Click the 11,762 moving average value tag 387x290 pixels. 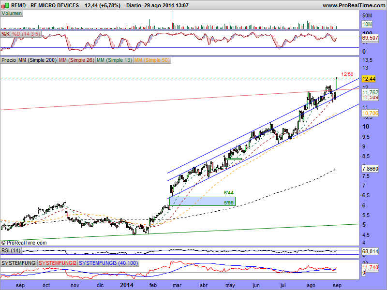(x=370, y=92)
